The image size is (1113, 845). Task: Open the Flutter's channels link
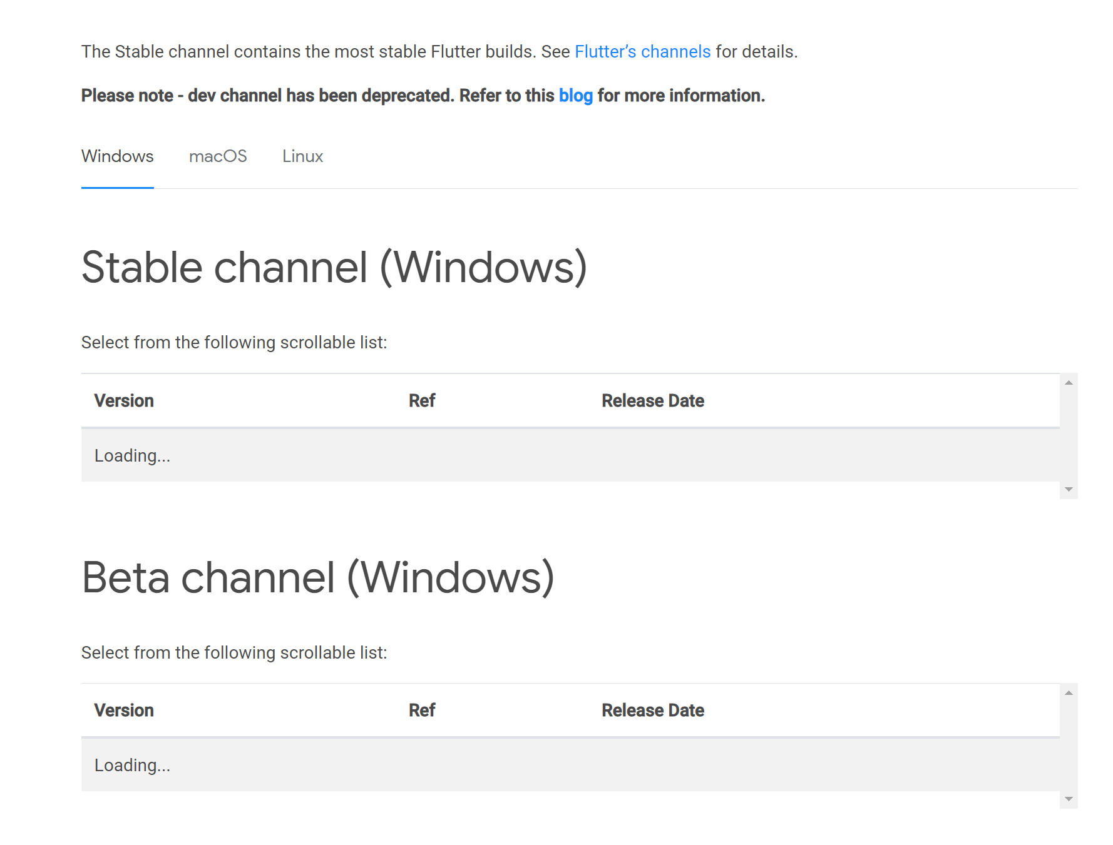[x=643, y=51]
